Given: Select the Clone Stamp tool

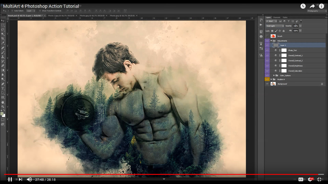Looking at the screenshot, I should coord(3,57).
